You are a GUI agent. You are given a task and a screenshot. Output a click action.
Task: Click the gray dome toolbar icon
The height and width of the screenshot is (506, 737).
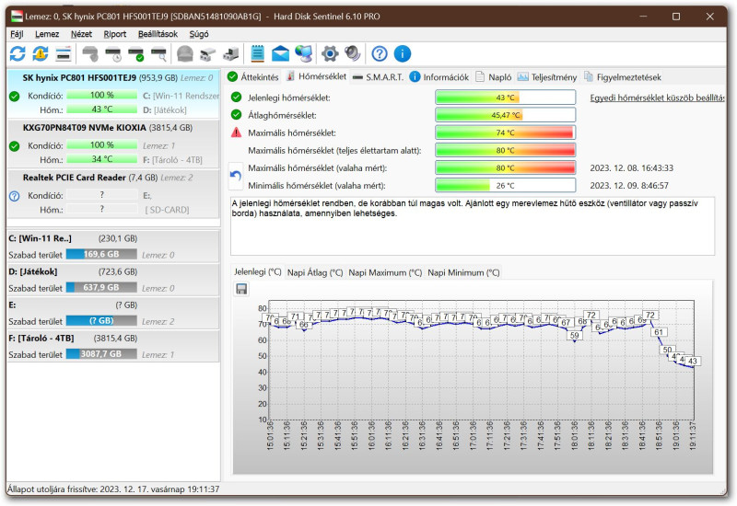coord(185,54)
